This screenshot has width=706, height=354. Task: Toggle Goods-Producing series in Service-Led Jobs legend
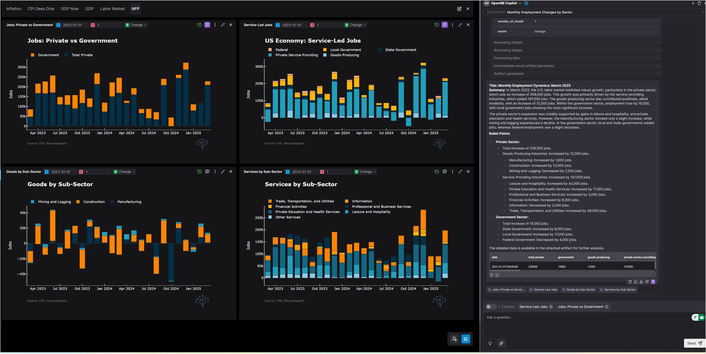point(341,55)
